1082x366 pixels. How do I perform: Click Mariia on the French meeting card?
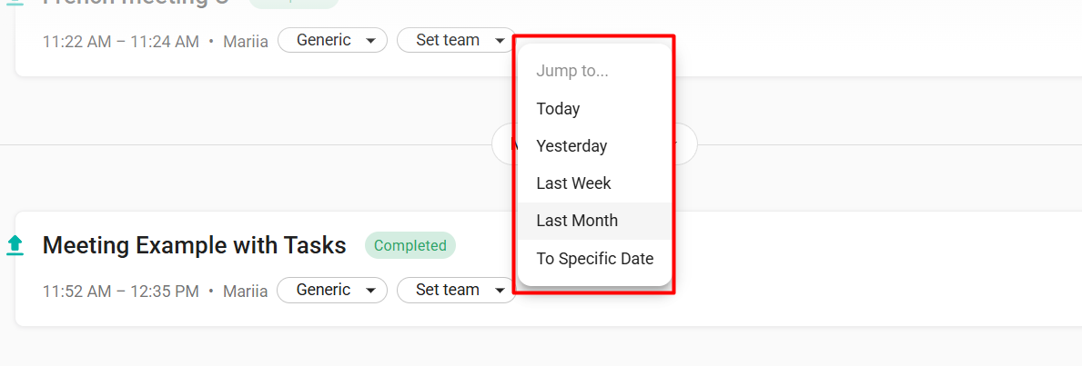(245, 42)
